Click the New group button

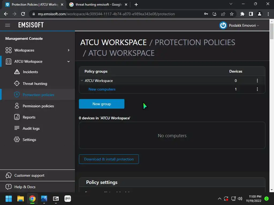point(102,104)
